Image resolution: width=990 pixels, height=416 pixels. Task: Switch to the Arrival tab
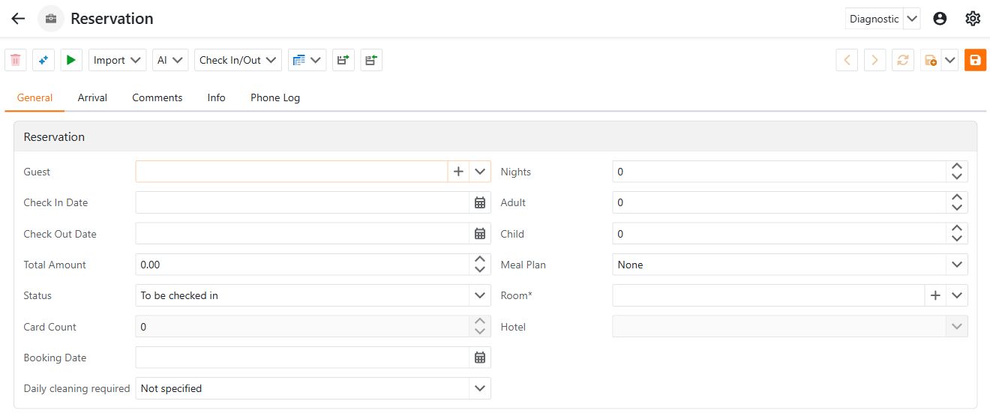(x=92, y=97)
